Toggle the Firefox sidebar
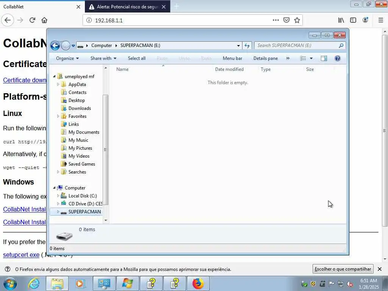The width and height of the screenshot is (388, 291). coord(353,20)
